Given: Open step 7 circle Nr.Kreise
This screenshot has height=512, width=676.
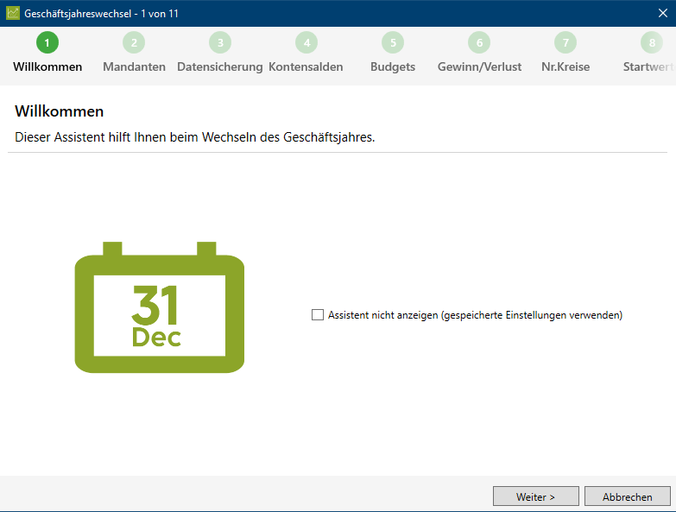Looking at the screenshot, I should (565, 42).
